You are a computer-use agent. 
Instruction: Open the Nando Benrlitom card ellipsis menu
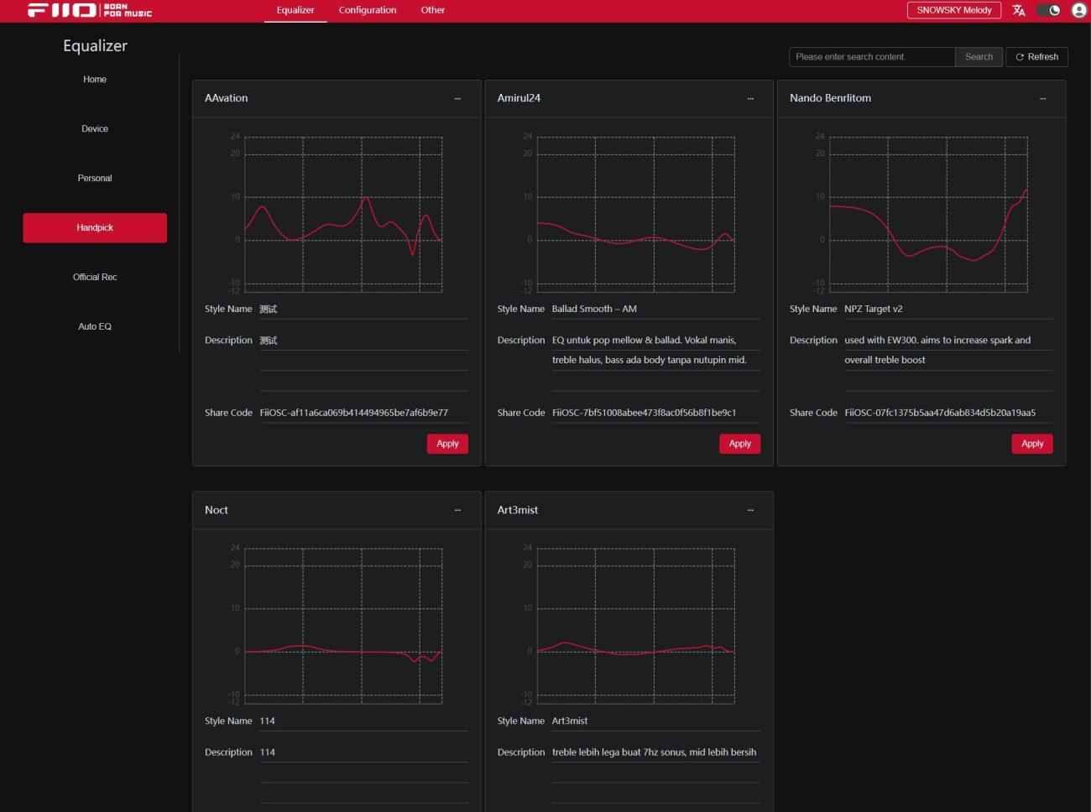point(1042,98)
